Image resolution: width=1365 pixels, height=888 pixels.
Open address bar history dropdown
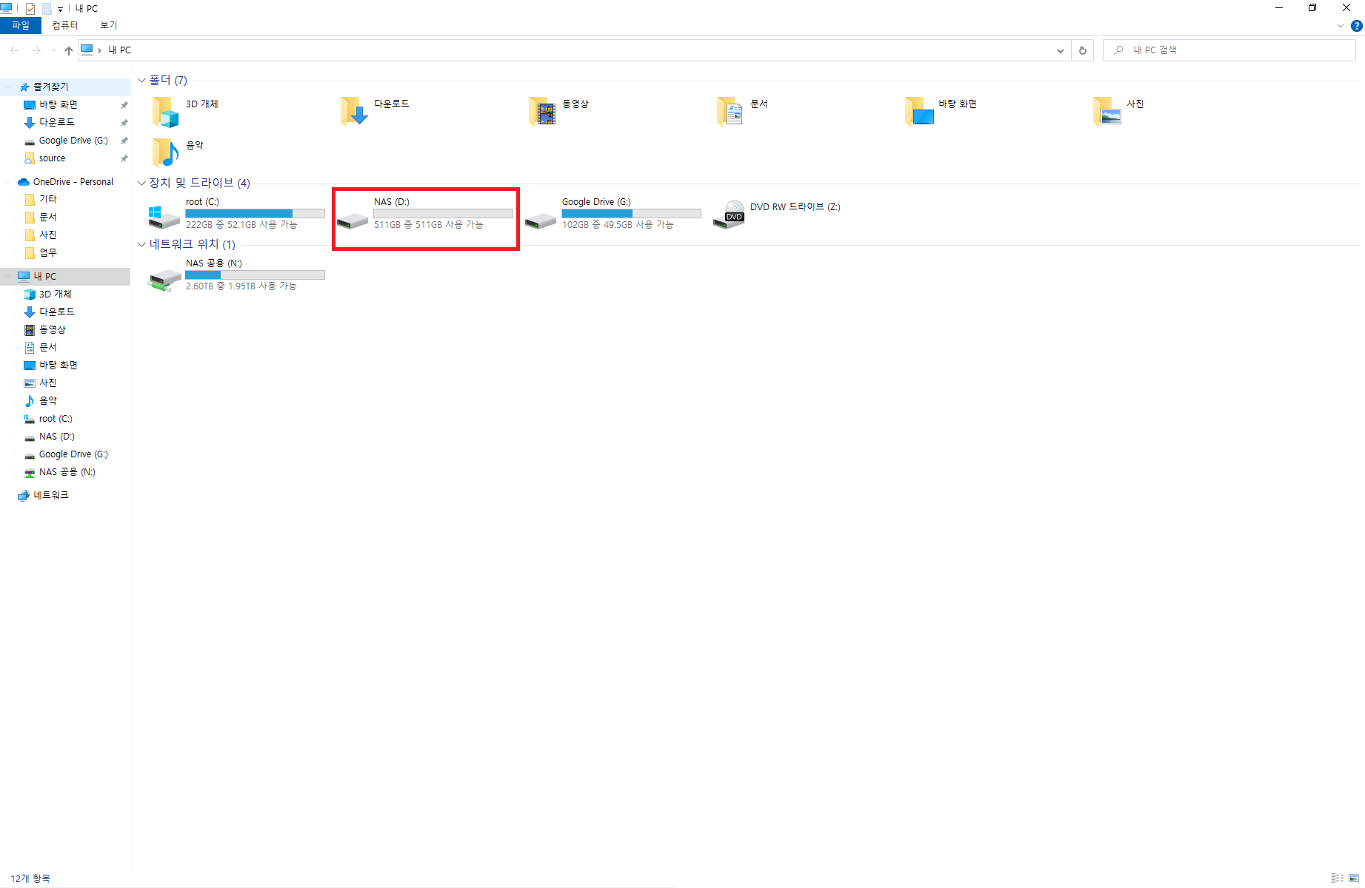coord(1061,50)
